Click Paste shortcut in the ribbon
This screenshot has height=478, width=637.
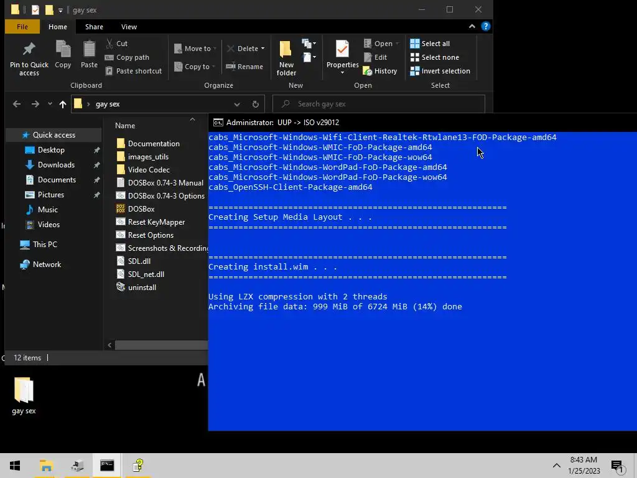(x=134, y=71)
